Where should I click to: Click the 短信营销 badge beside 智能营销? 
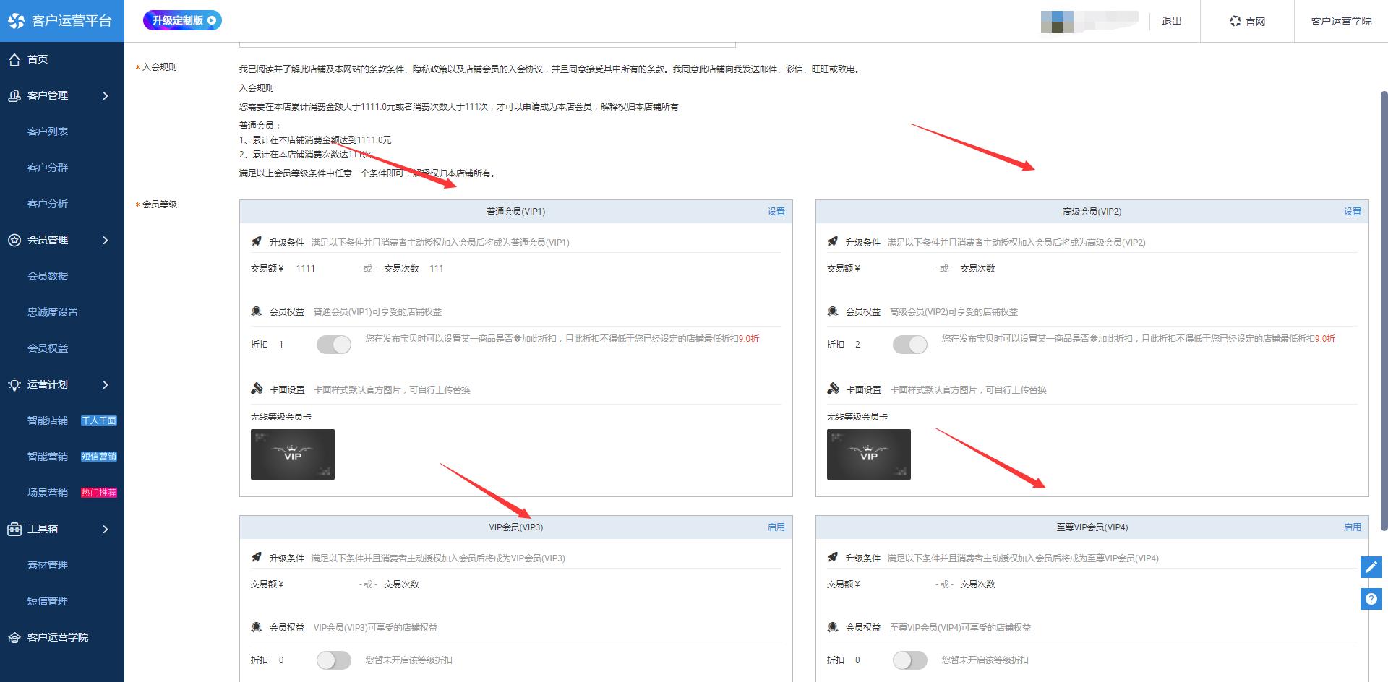(x=99, y=457)
